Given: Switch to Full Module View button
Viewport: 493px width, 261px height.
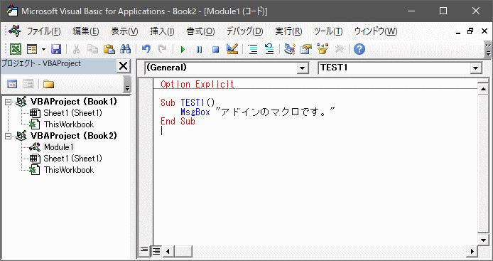Looking at the screenshot, I should (x=156, y=250).
